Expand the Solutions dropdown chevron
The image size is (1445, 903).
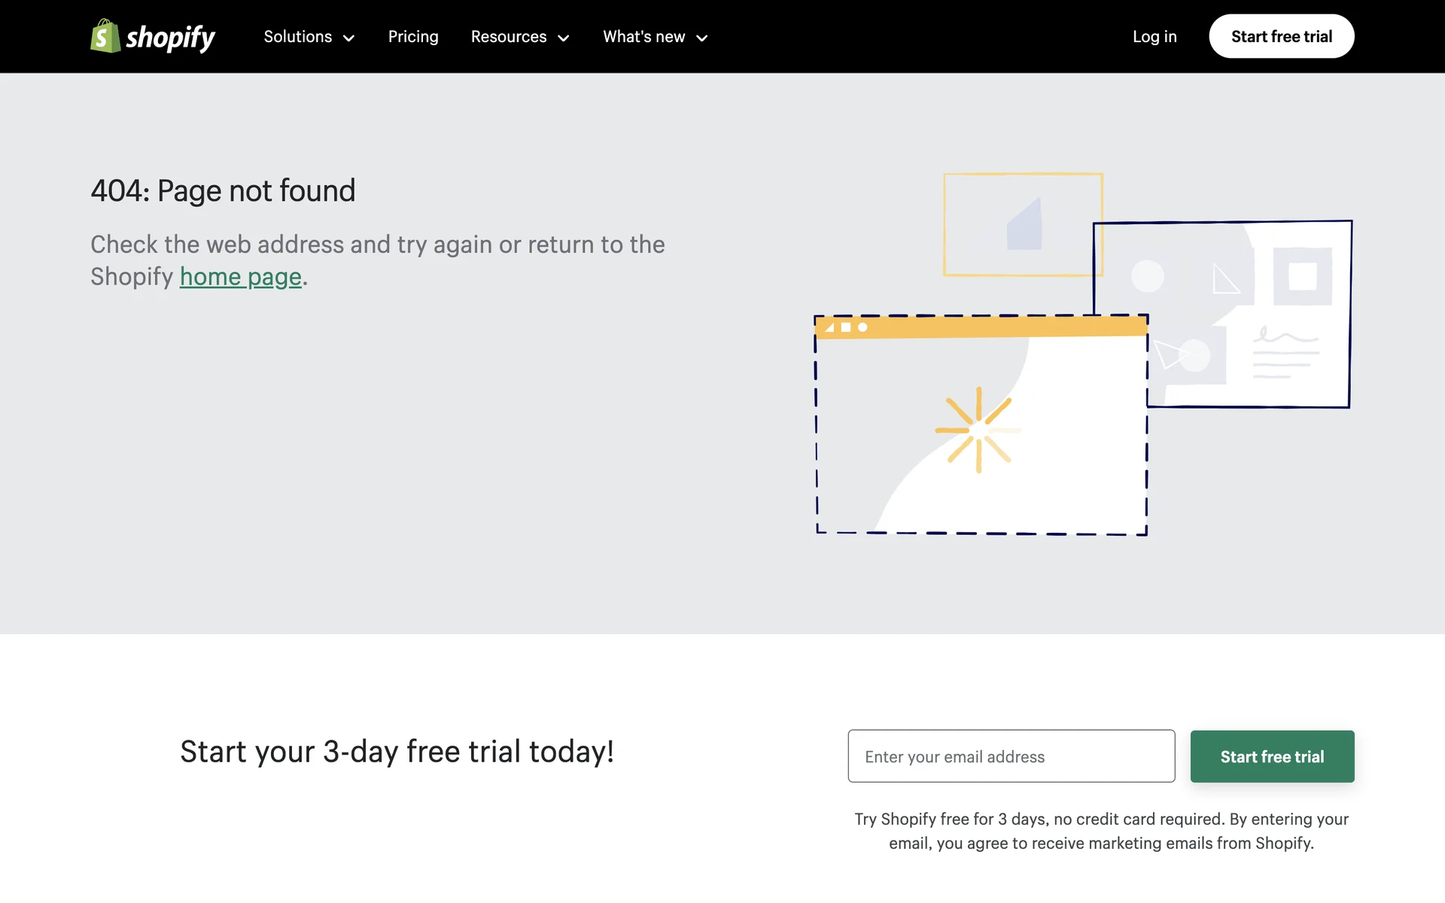pos(348,38)
